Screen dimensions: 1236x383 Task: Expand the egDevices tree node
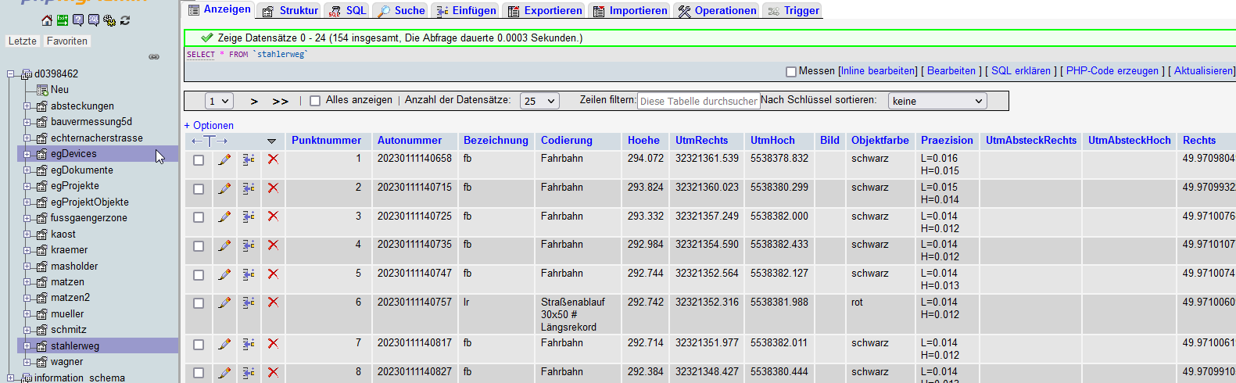(x=27, y=154)
